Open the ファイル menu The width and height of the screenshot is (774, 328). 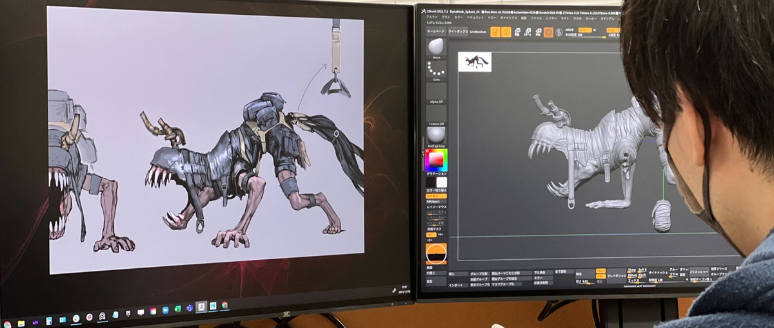[537, 17]
